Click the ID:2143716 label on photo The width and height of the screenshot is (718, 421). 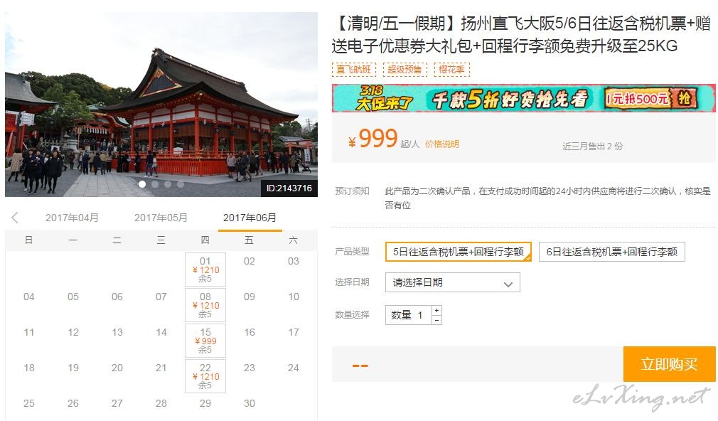pos(289,188)
